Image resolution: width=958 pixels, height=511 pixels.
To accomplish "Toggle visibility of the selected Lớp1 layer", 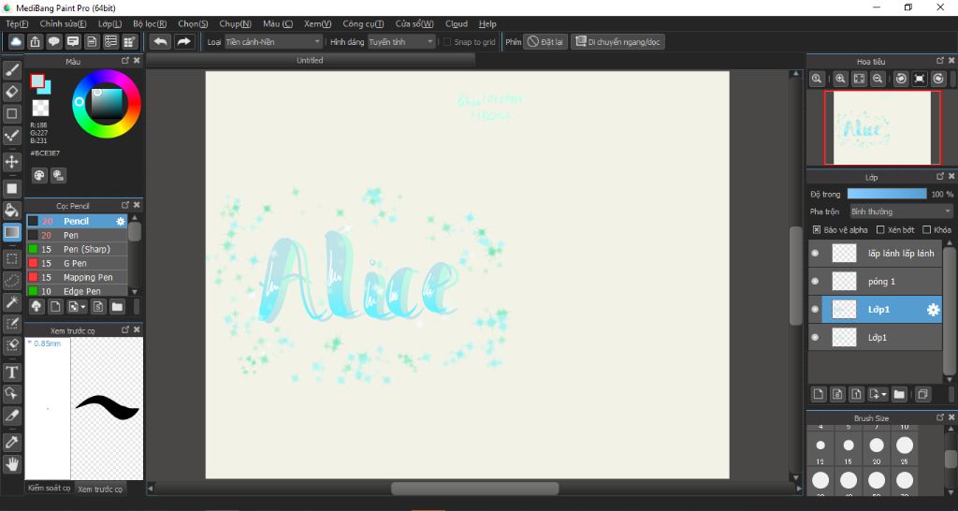I will pyautogui.click(x=815, y=309).
